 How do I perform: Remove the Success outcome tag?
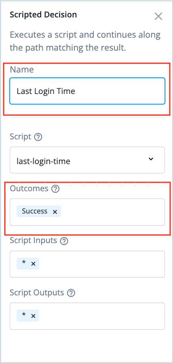point(55,212)
